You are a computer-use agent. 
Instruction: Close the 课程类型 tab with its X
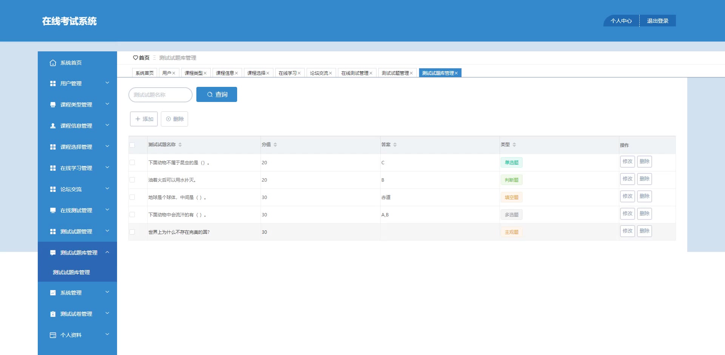[x=205, y=73]
